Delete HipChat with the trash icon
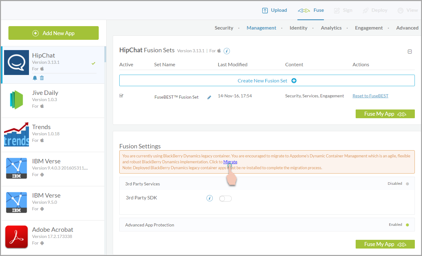Screen dimensions: 422x256 click(42, 78)
